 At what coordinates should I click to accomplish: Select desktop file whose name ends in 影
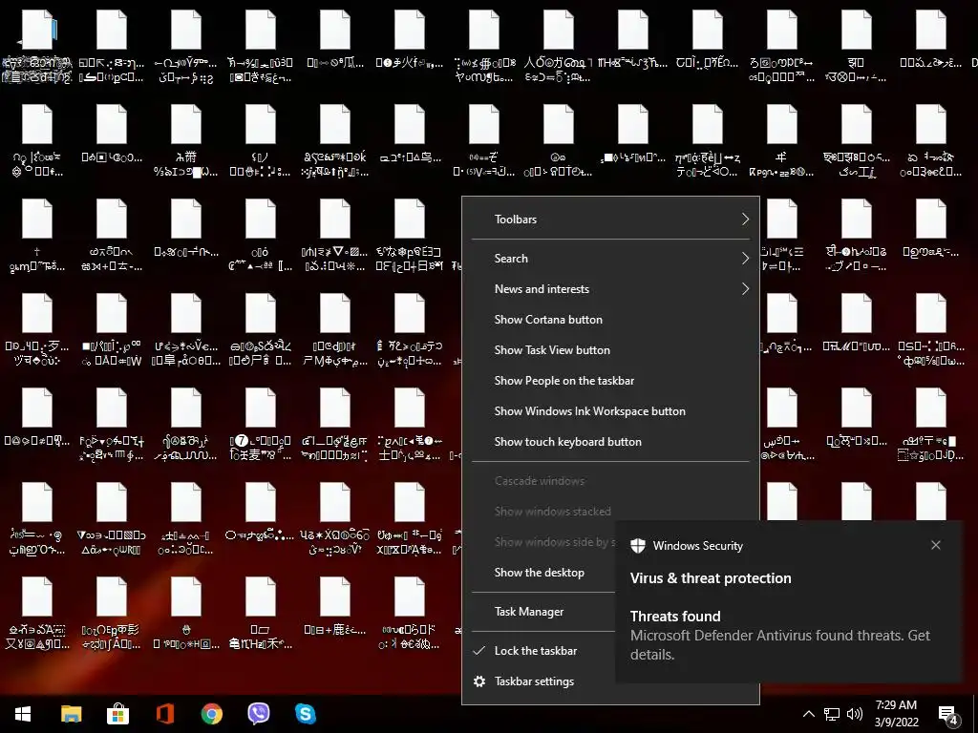pyautogui.click(x=112, y=614)
